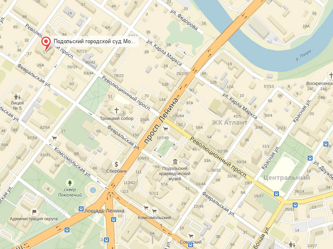Click the Лицей № 5 school icon
The image size is (333, 249).
[x=17, y=97]
